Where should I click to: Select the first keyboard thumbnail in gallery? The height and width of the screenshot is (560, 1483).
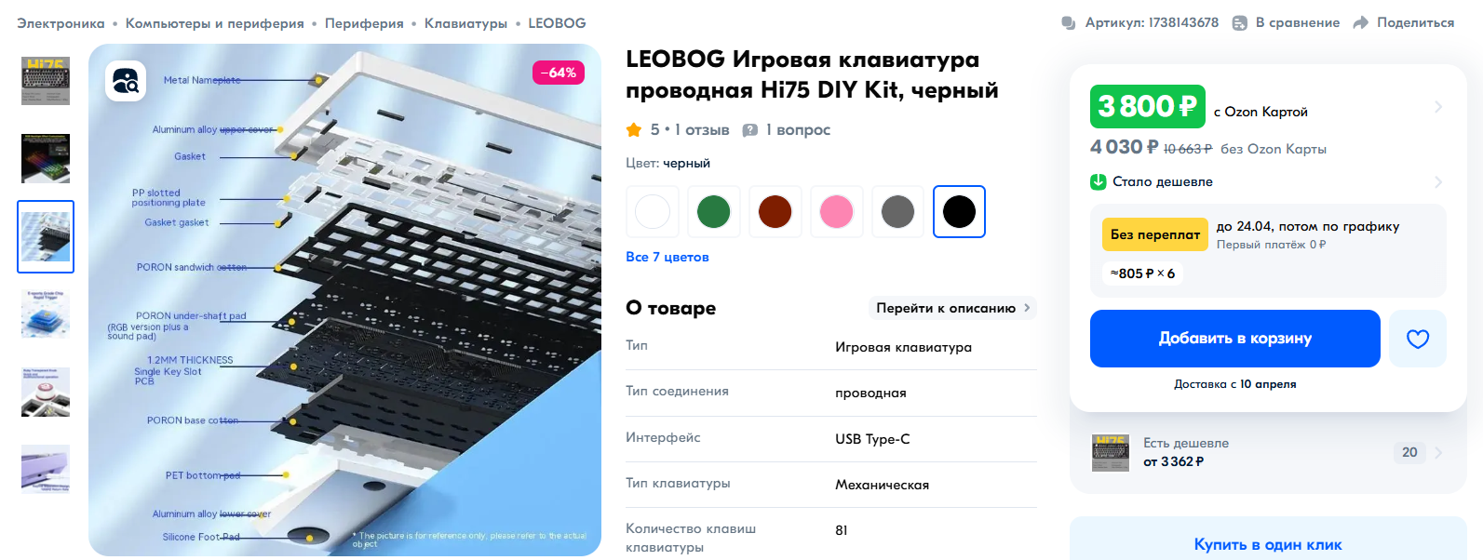click(x=46, y=80)
